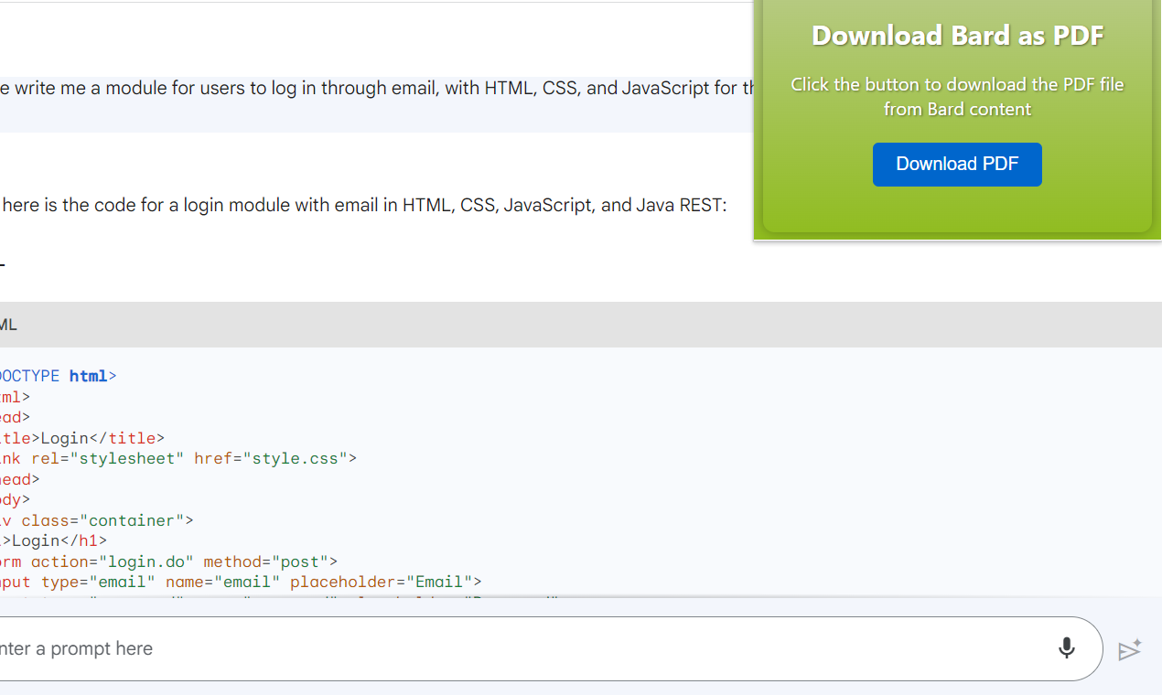The image size is (1162, 695).
Task: Click the DOCTYPE html code line
Action: [x=59, y=376]
